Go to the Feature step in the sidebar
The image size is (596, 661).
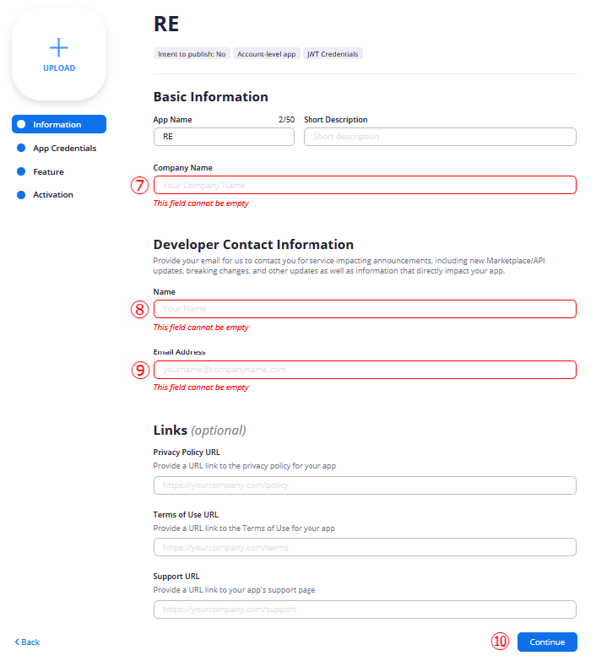[48, 172]
